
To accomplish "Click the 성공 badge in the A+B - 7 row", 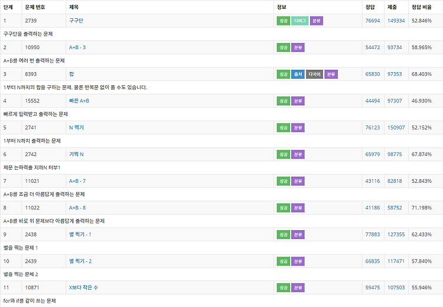I will pyautogui.click(x=284, y=181).
